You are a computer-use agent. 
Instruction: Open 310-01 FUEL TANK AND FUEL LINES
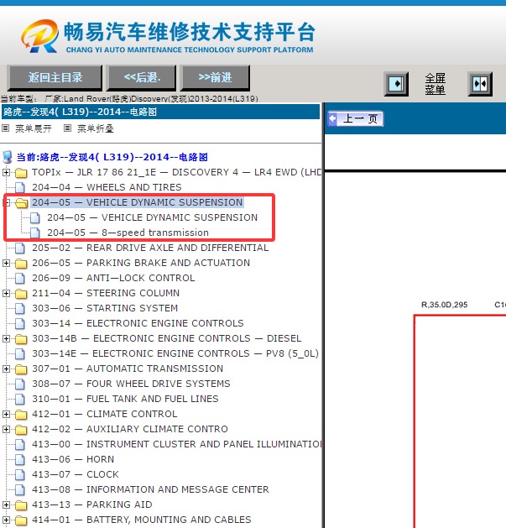125,399
